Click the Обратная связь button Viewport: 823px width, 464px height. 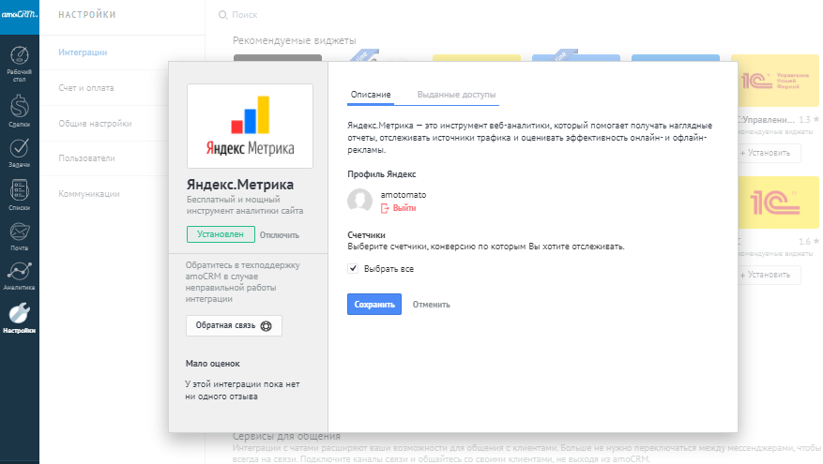[234, 325]
